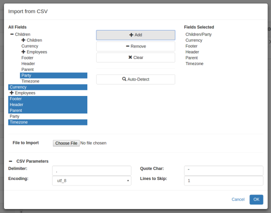Click the 'No file chosen' text
Image resolution: width=271 pixels, height=213 pixels.
pyautogui.click(x=93, y=143)
